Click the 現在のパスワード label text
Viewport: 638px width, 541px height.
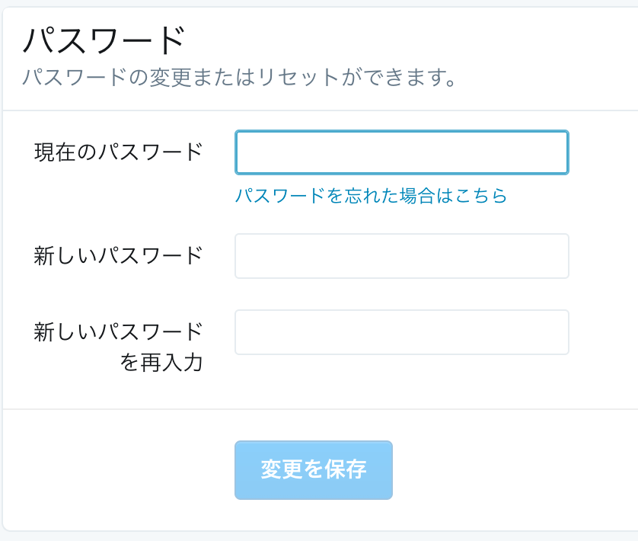click(x=119, y=152)
